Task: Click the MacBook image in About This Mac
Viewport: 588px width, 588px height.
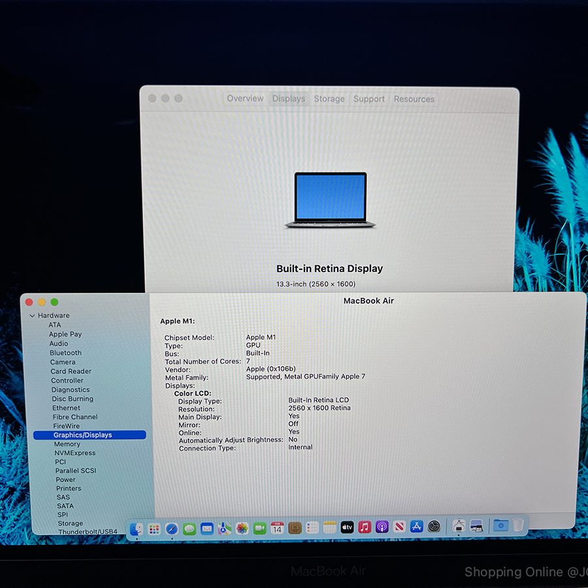Action: 330,200
